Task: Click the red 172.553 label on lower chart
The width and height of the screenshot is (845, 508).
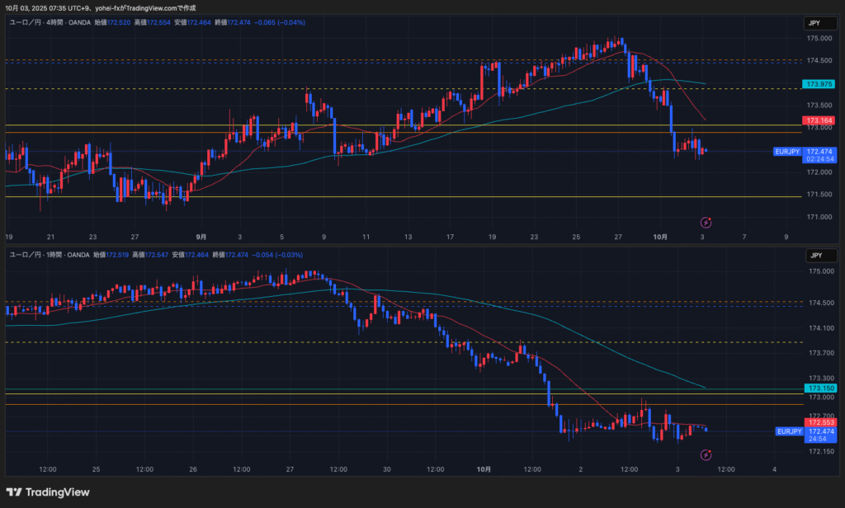Action: click(819, 422)
